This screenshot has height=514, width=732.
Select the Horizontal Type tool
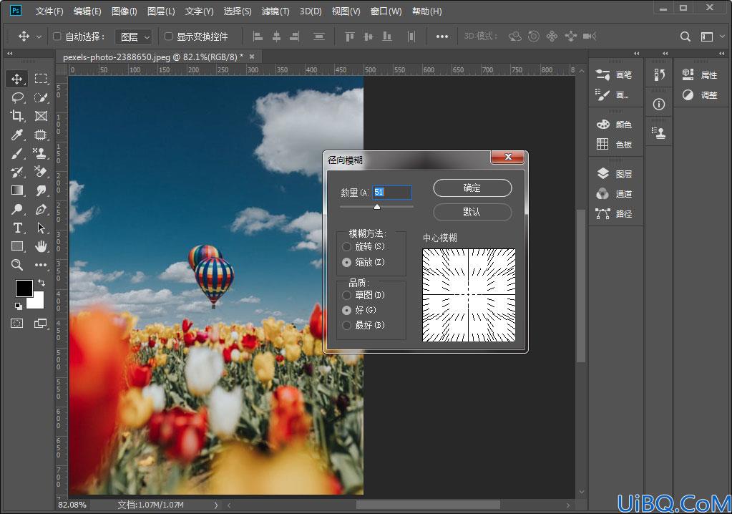point(16,228)
